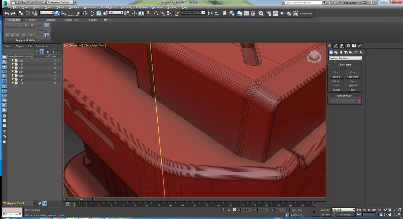
Task: Activate the Rotate tool
Action: (92, 13)
